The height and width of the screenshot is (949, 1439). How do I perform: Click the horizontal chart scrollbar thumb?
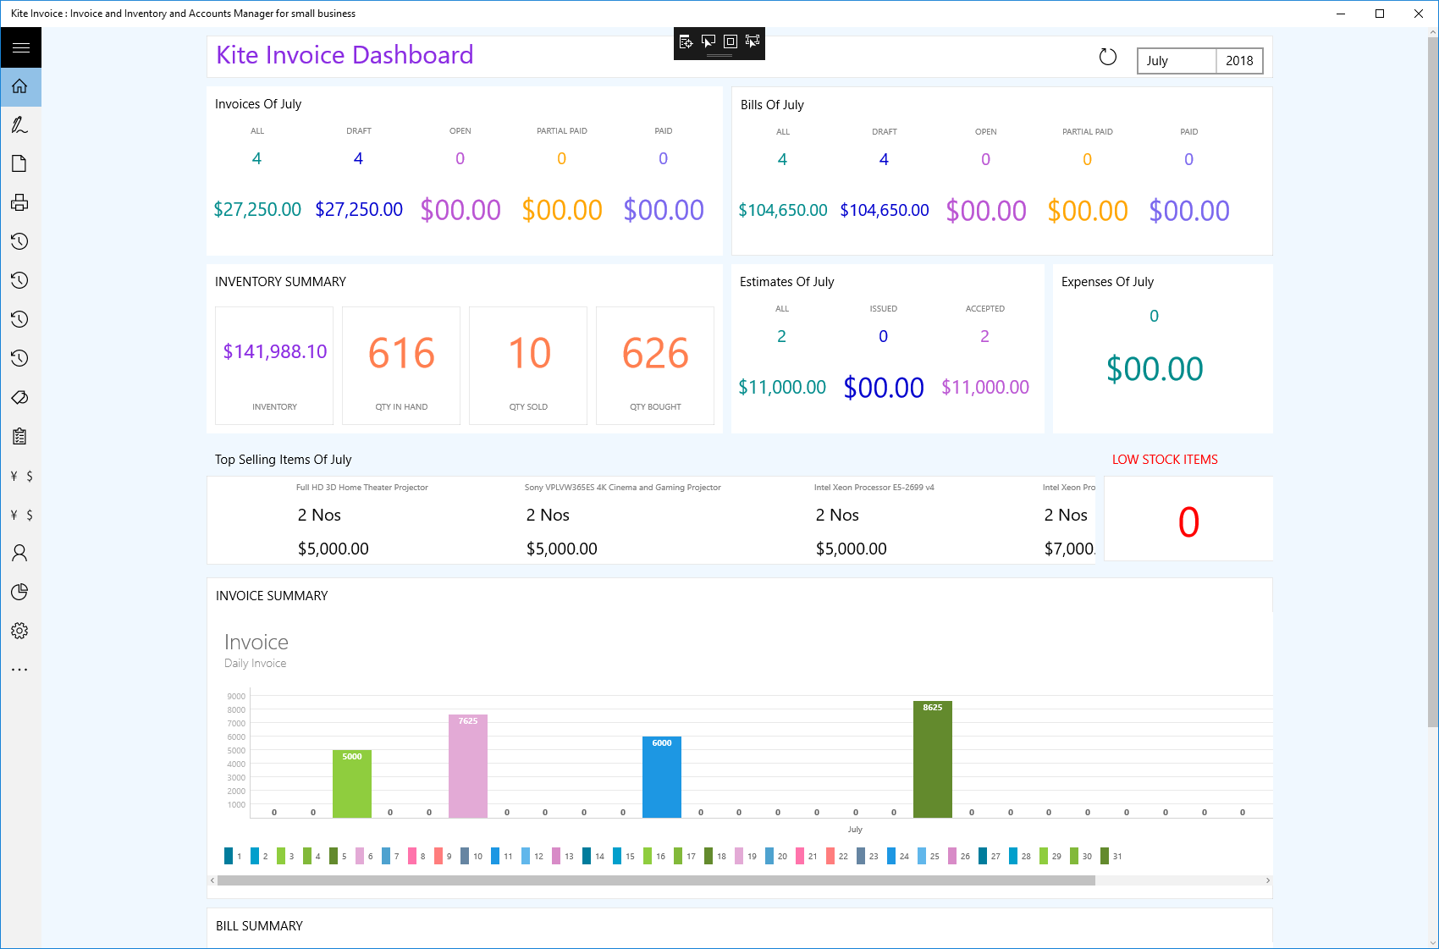click(656, 880)
